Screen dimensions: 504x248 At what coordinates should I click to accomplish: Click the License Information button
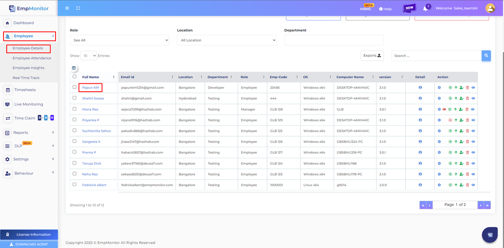click(x=29, y=235)
